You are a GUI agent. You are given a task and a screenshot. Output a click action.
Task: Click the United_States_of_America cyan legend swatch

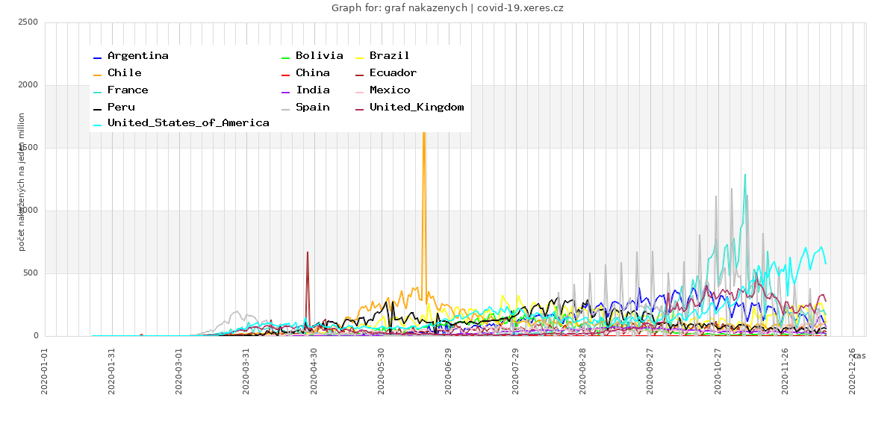pyautogui.click(x=97, y=125)
